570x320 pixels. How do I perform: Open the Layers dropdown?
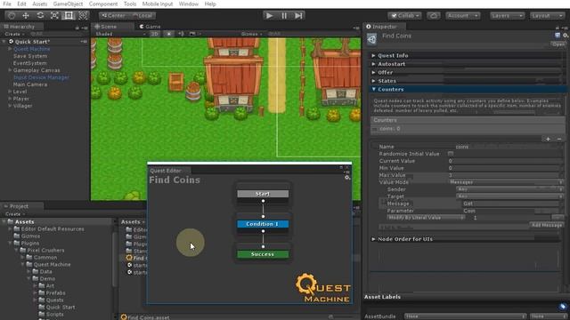click(507, 16)
